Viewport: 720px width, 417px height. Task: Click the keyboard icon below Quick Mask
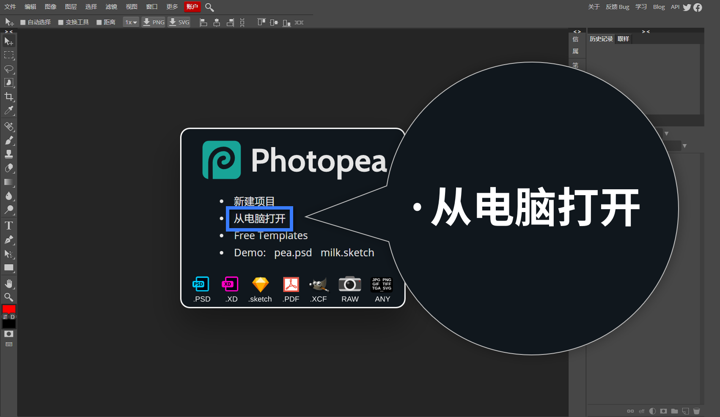pyautogui.click(x=8, y=344)
